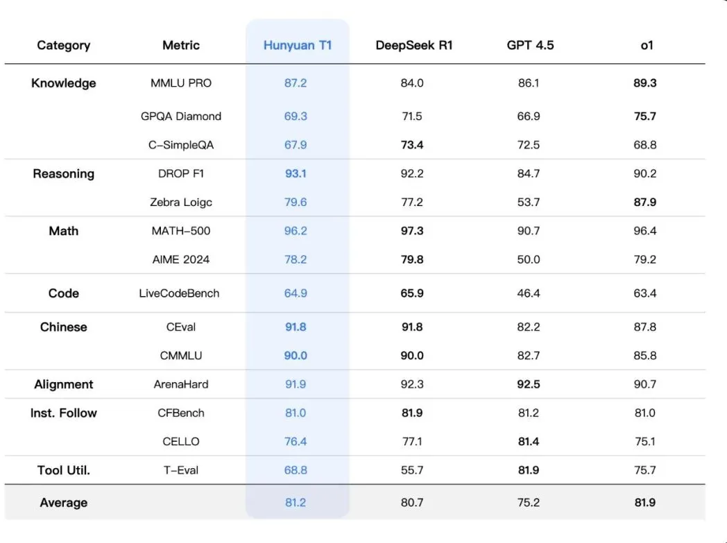
Task: Select the Chinese category label
Action: point(64,327)
